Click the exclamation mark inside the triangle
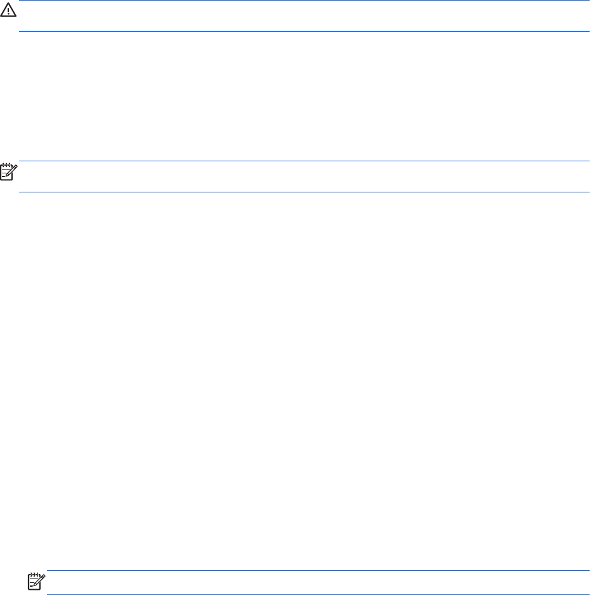 click(8, 11)
